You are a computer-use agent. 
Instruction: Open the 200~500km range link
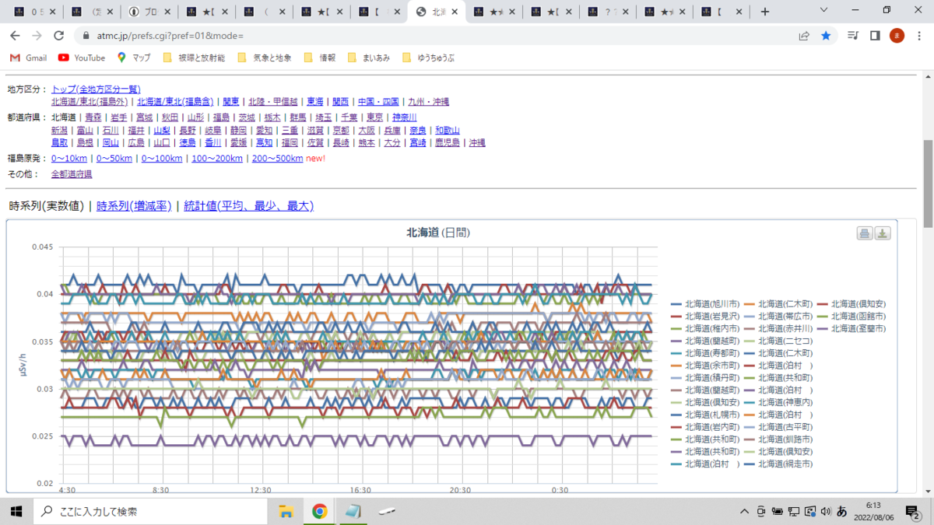[276, 159]
